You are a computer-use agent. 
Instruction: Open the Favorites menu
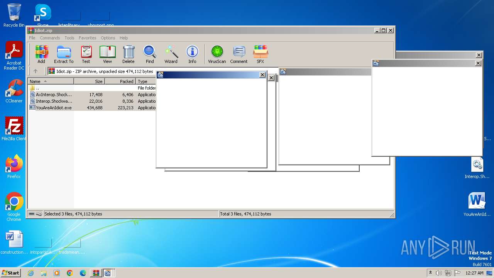pos(88,38)
